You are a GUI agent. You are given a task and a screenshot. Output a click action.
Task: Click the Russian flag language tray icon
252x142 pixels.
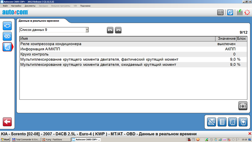[224, 139]
